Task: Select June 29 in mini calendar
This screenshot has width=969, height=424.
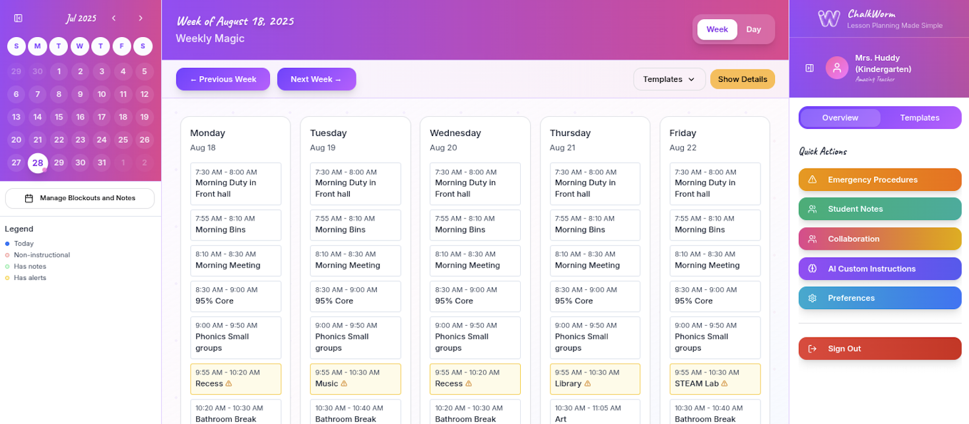Action: (x=17, y=72)
